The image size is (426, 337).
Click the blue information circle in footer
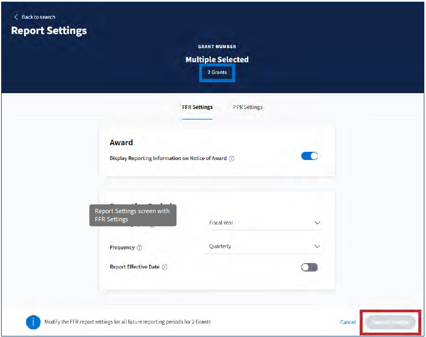33,322
